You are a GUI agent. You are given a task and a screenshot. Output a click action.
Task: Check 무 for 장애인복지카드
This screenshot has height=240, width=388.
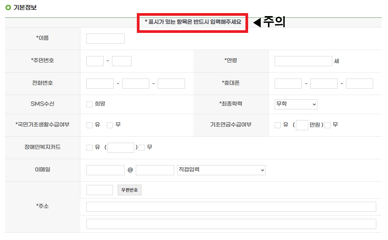click(142, 147)
